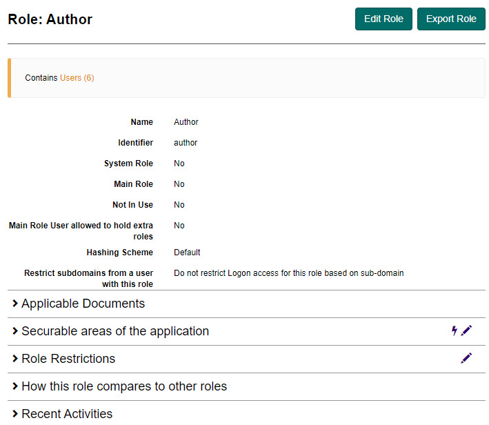Click the 'Main Role User allowed' label
Viewport: 489px width, 425px height.
click(81, 231)
